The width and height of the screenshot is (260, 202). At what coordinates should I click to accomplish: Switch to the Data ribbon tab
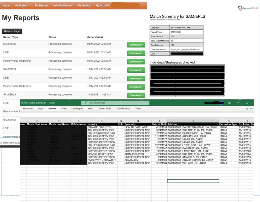pyautogui.click(x=41, y=109)
